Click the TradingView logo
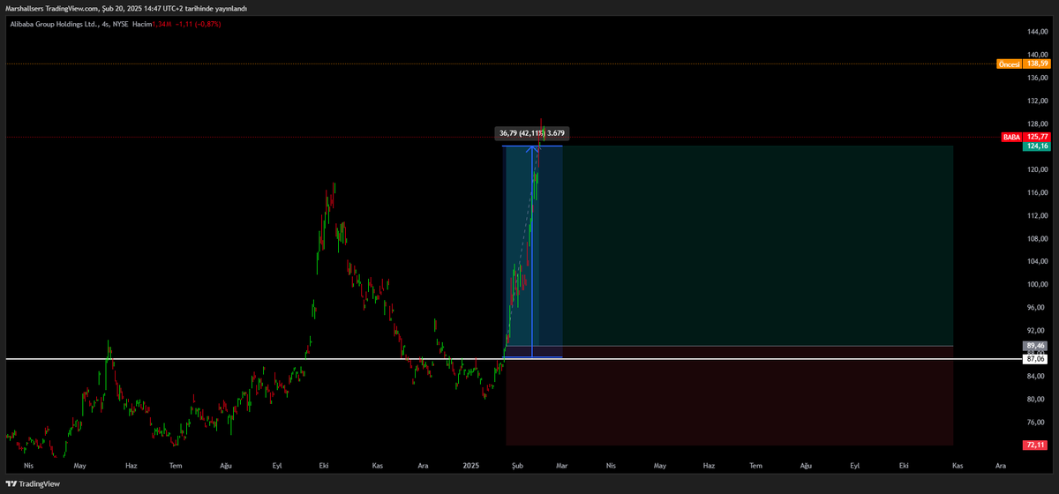The image size is (1059, 494). point(33,483)
